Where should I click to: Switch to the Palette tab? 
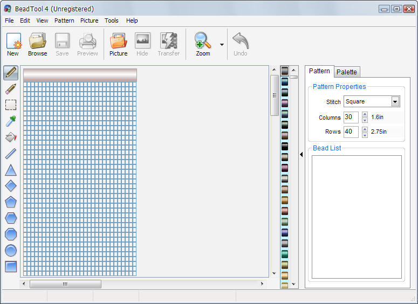click(x=347, y=72)
